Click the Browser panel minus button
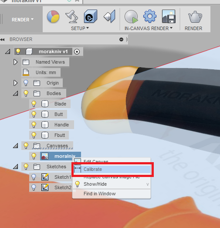The image size is (220, 228). point(121,39)
